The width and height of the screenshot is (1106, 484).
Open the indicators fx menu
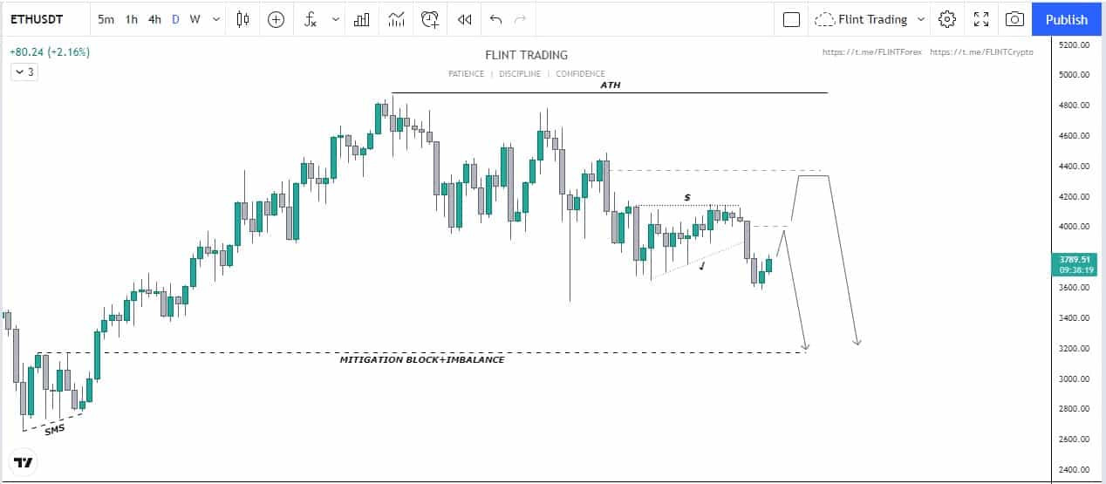coord(311,19)
